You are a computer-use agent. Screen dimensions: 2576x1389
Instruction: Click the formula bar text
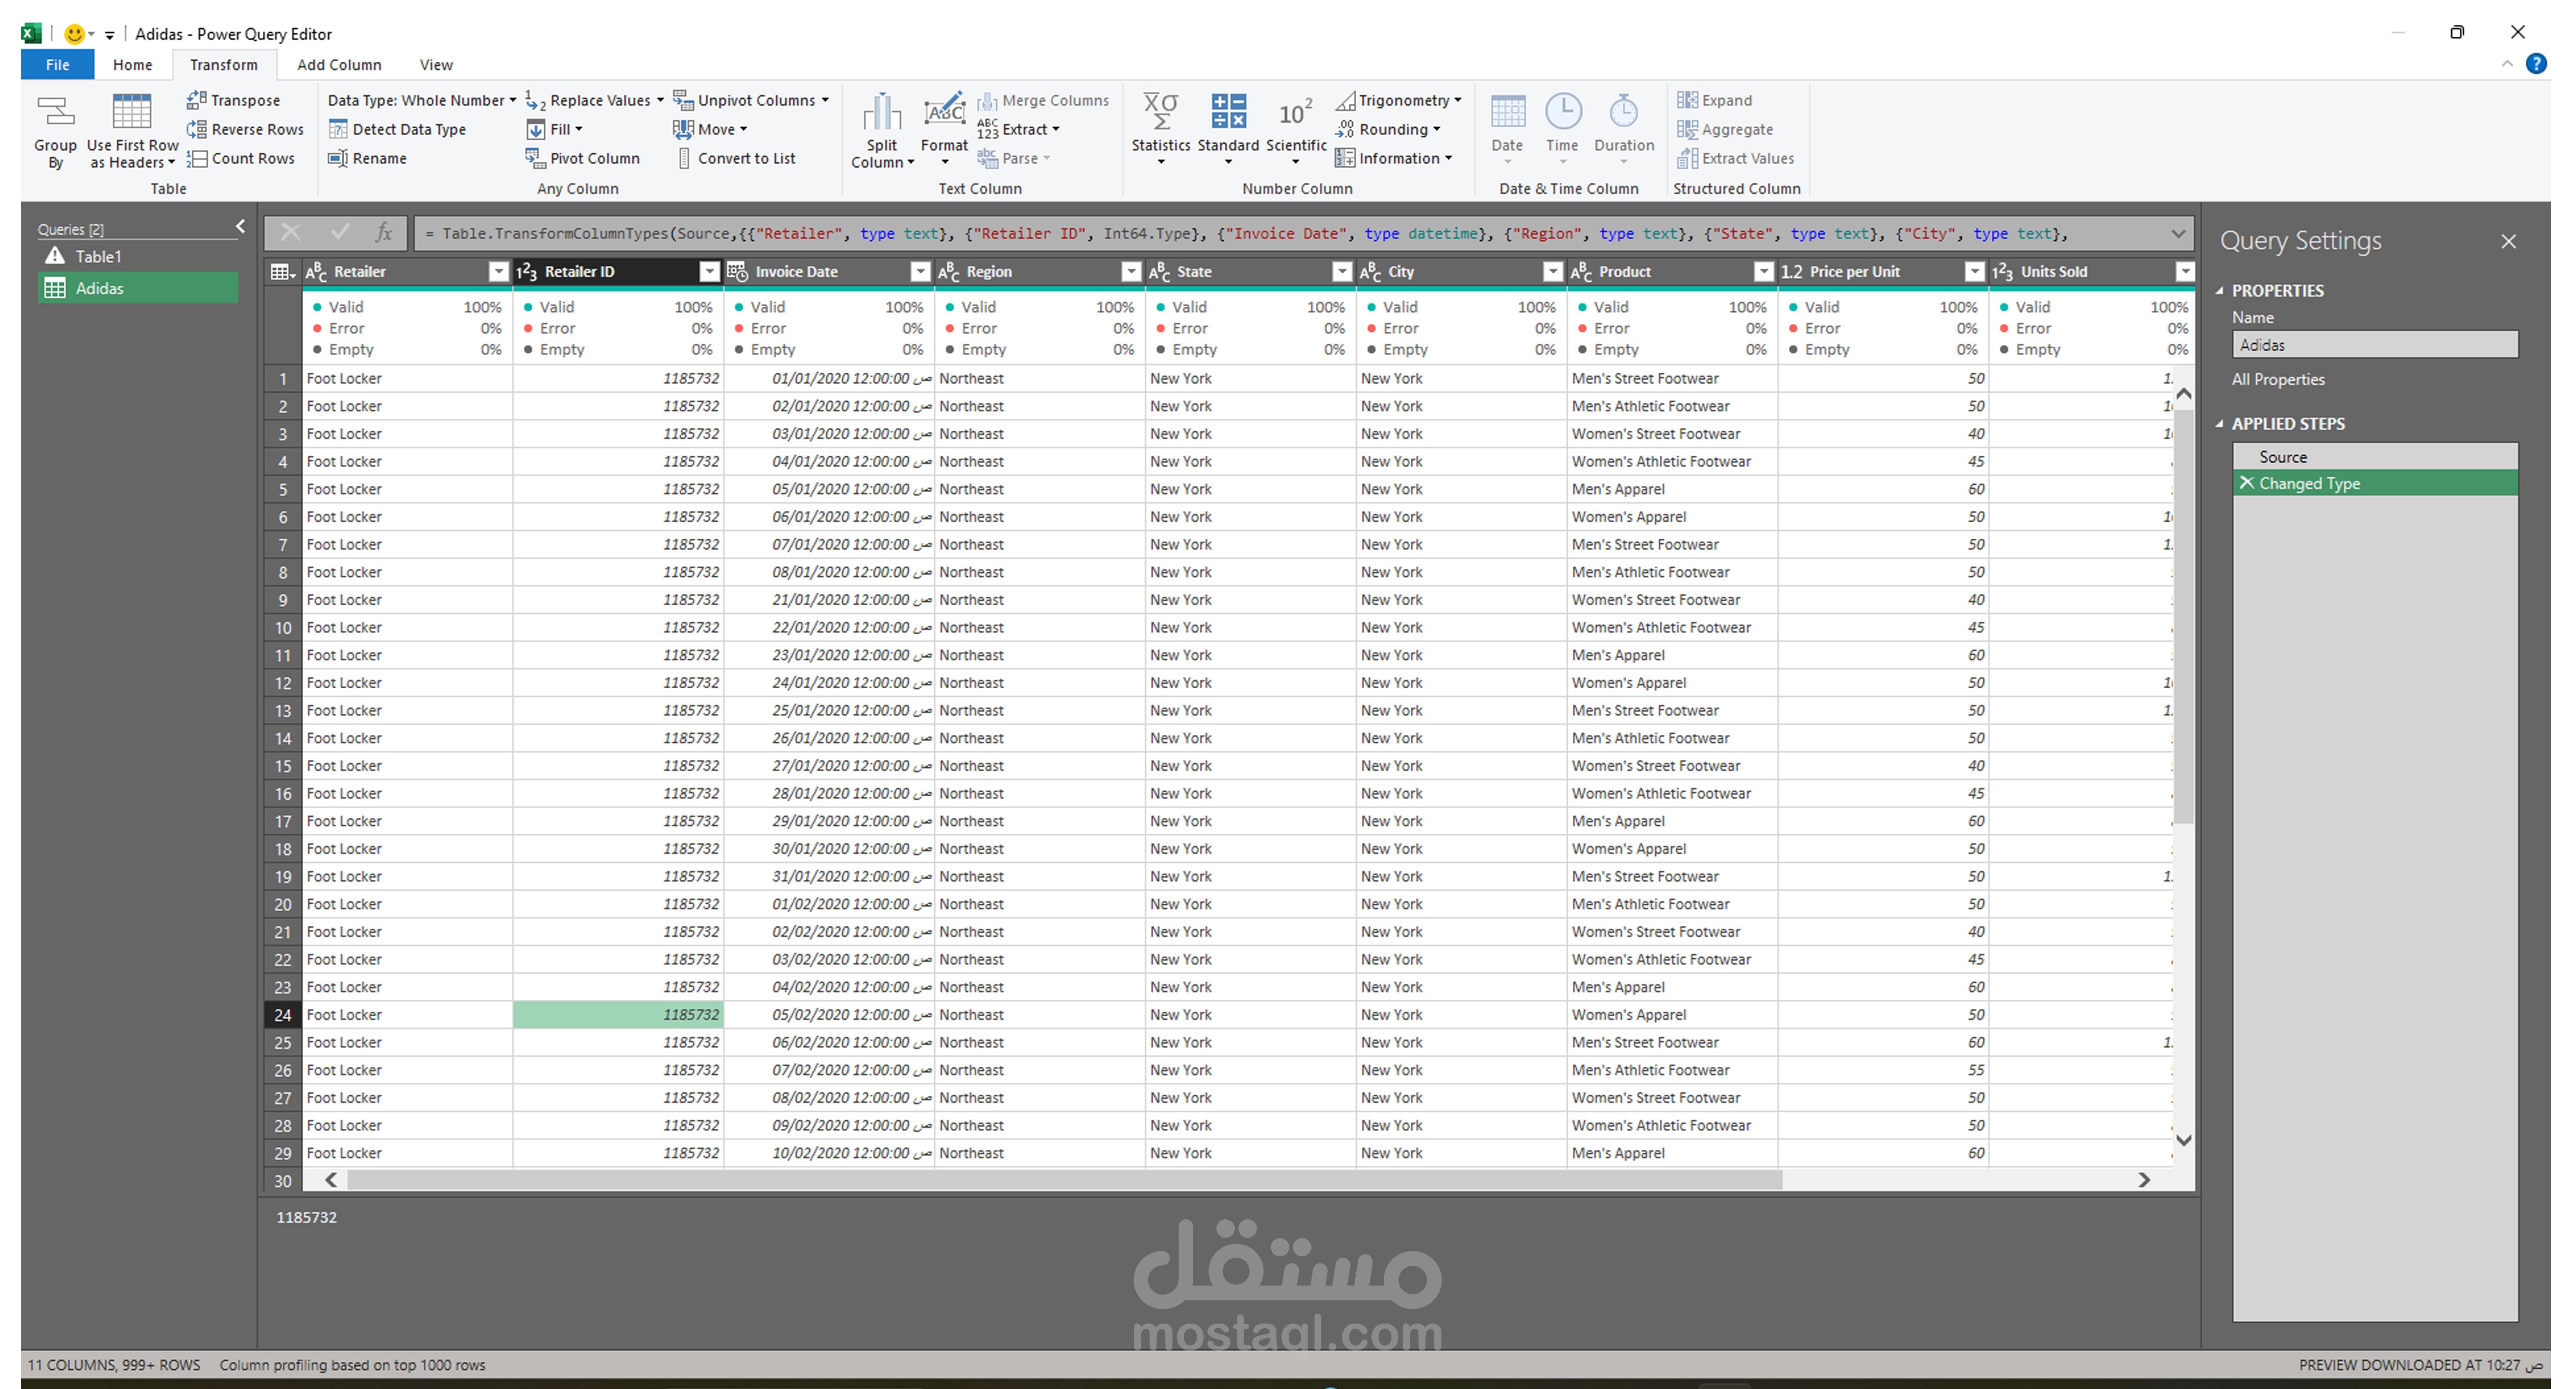(1246, 234)
